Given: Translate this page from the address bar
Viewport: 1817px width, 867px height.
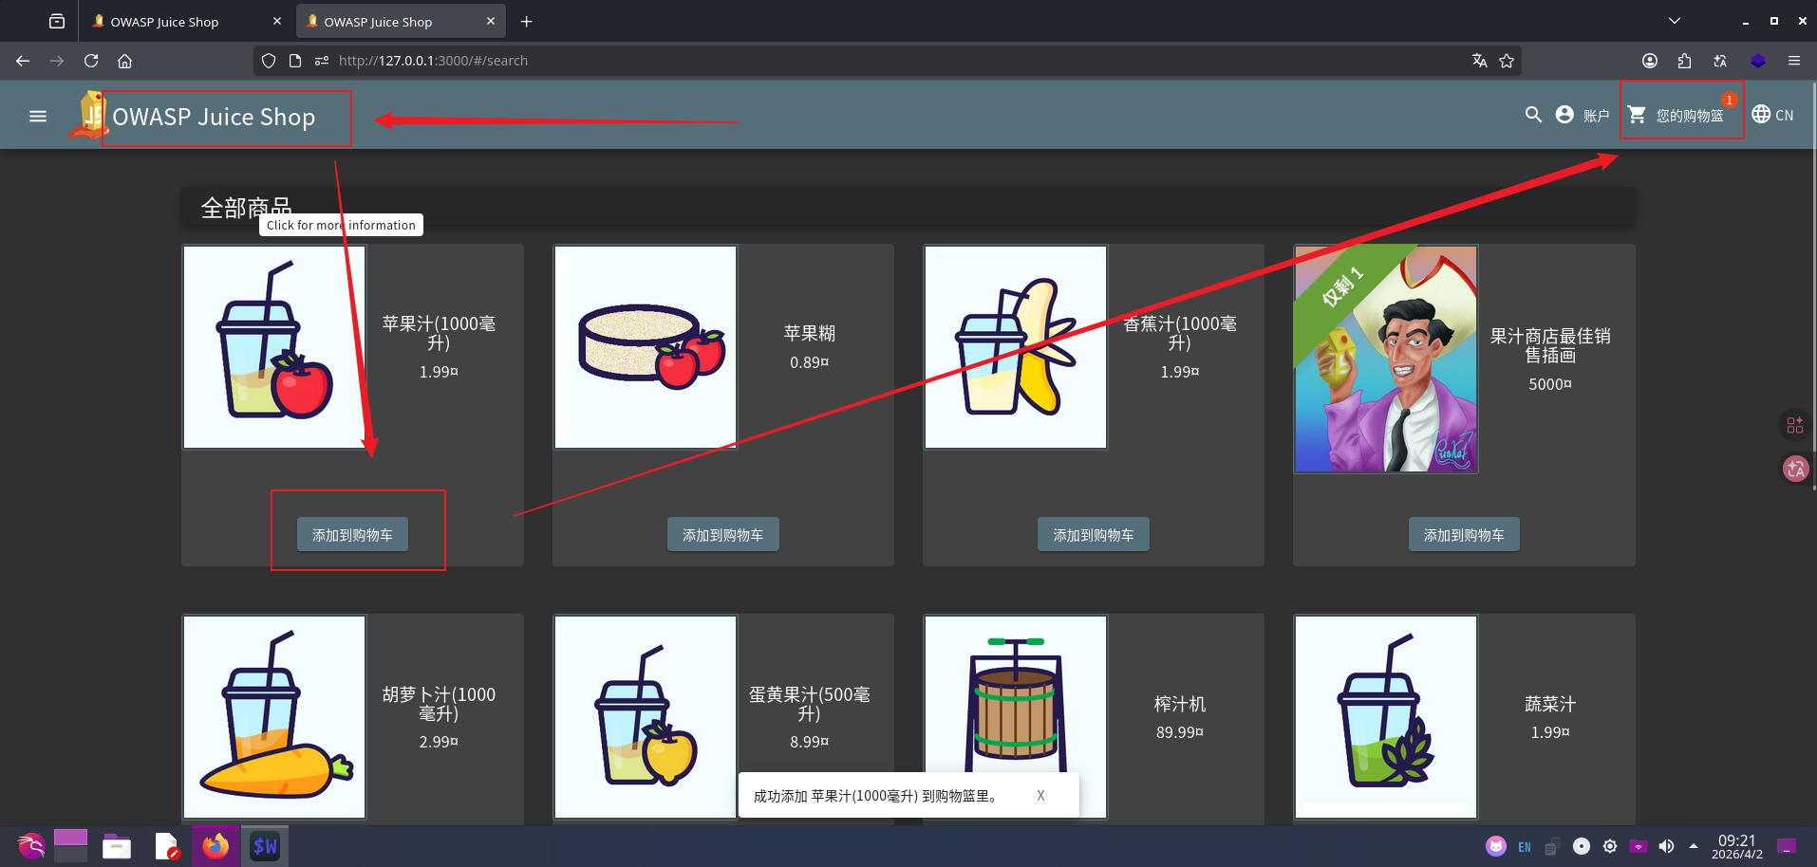Looking at the screenshot, I should (x=1479, y=61).
